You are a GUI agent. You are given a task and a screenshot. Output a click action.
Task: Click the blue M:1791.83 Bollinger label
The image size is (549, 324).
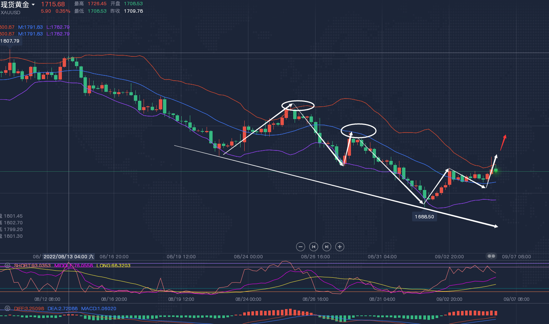click(x=31, y=27)
